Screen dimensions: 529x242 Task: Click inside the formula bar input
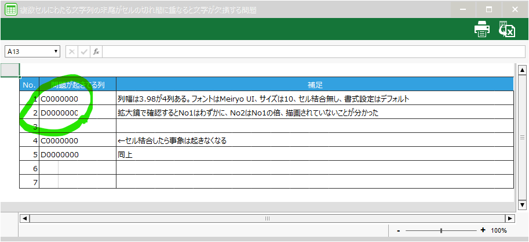click(313, 52)
